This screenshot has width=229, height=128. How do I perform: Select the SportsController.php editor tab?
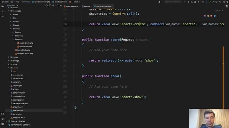pos(103,6)
